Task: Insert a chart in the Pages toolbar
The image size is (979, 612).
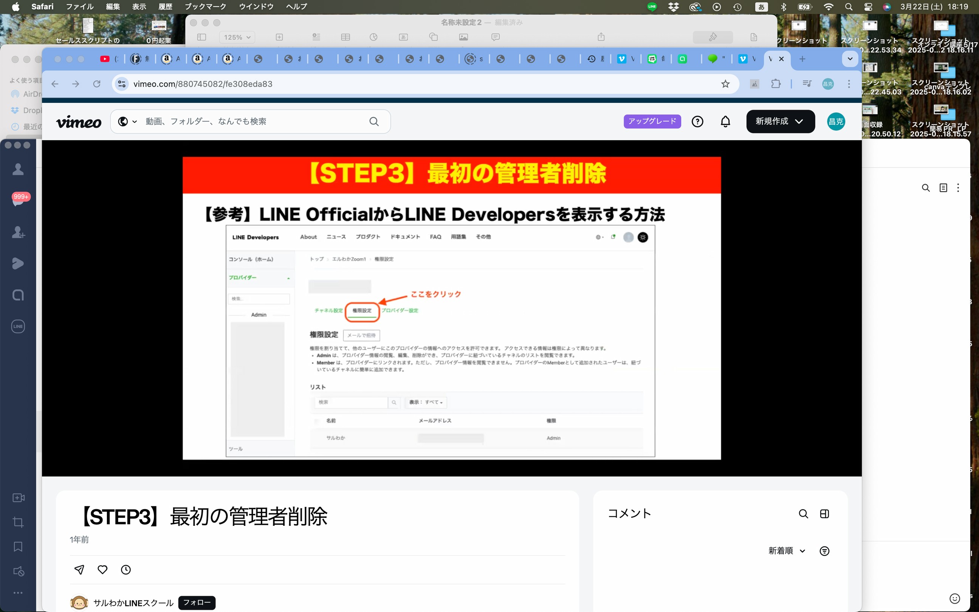Action: [x=373, y=37]
